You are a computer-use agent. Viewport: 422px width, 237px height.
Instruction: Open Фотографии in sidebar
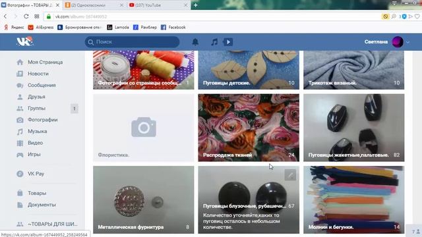point(42,120)
